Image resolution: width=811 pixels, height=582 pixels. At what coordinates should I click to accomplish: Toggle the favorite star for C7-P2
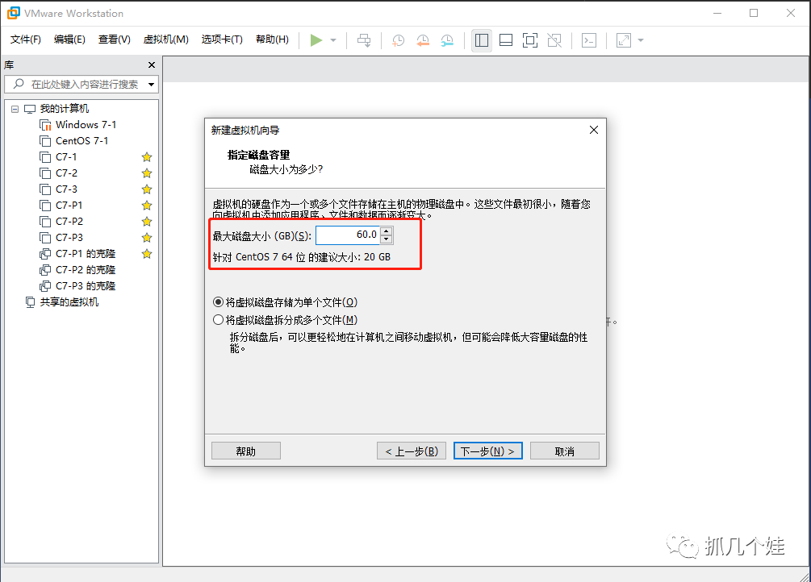pyautogui.click(x=147, y=221)
